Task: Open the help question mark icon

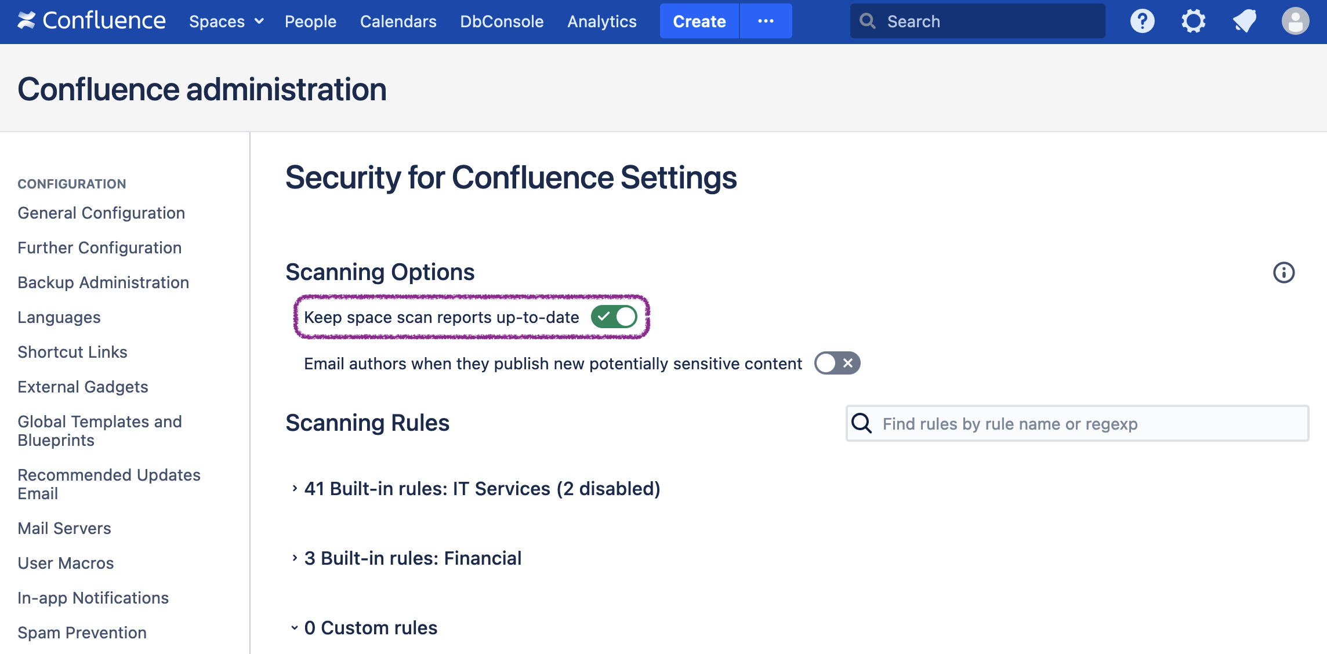Action: click(x=1142, y=21)
